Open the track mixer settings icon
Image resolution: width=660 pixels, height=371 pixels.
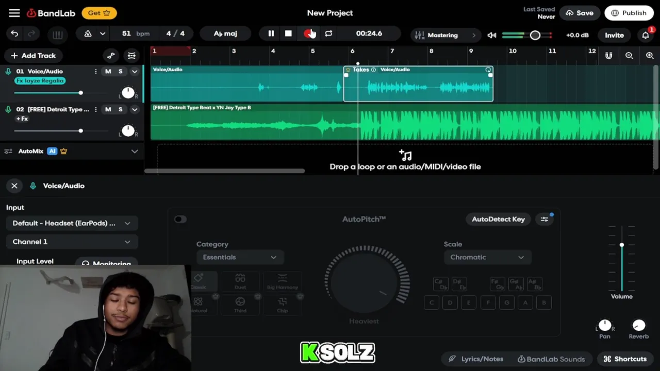tap(131, 56)
